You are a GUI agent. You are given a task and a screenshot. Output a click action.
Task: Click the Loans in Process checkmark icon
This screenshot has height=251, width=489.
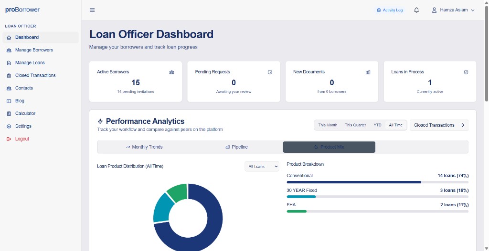[x=466, y=72]
